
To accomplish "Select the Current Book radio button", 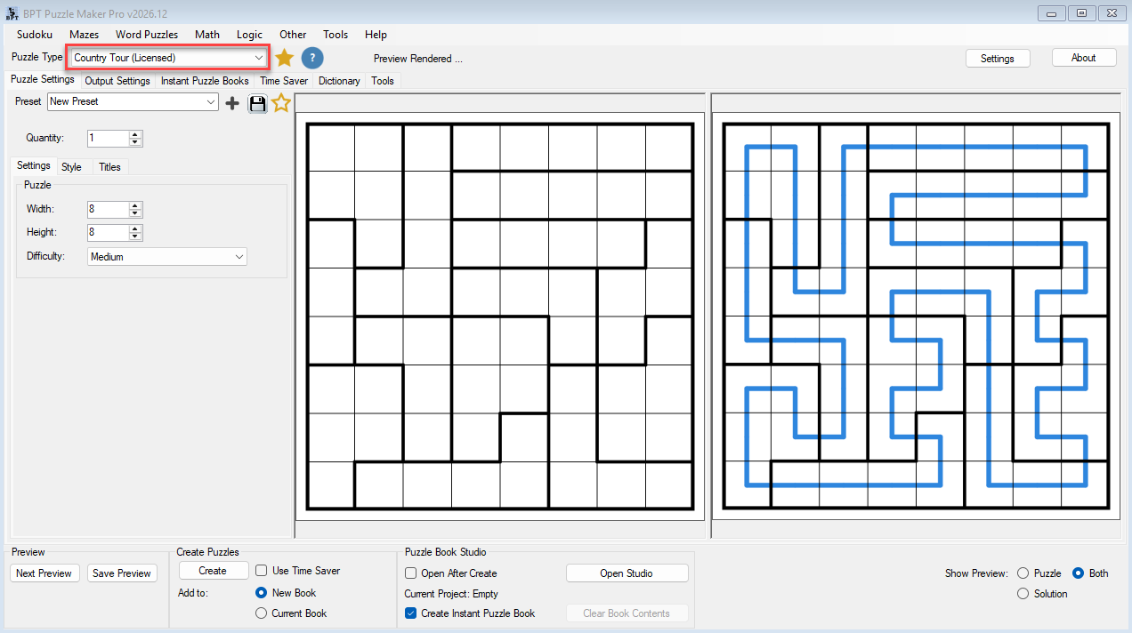I will coord(262,613).
